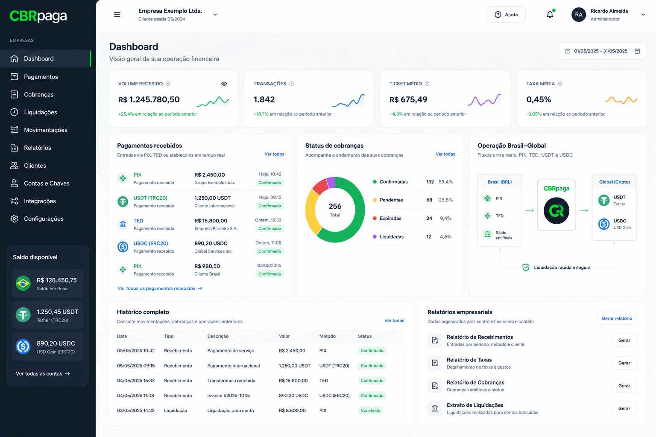Click the CBRpaga logo in the sidebar
The width and height of the screenshot is (656, 437).
[x=38, y=16]
